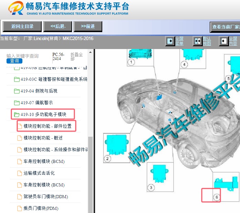
Task: Open first 车身控制模块 (BCM) entry above 运输模式
Action: pos(44,161)
